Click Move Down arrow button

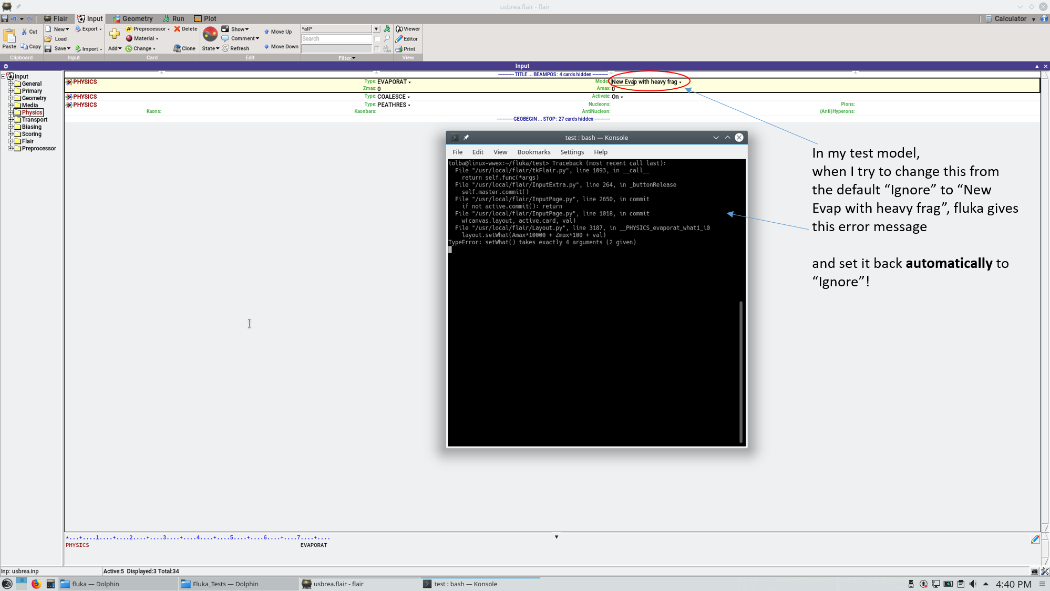point(281,46)
